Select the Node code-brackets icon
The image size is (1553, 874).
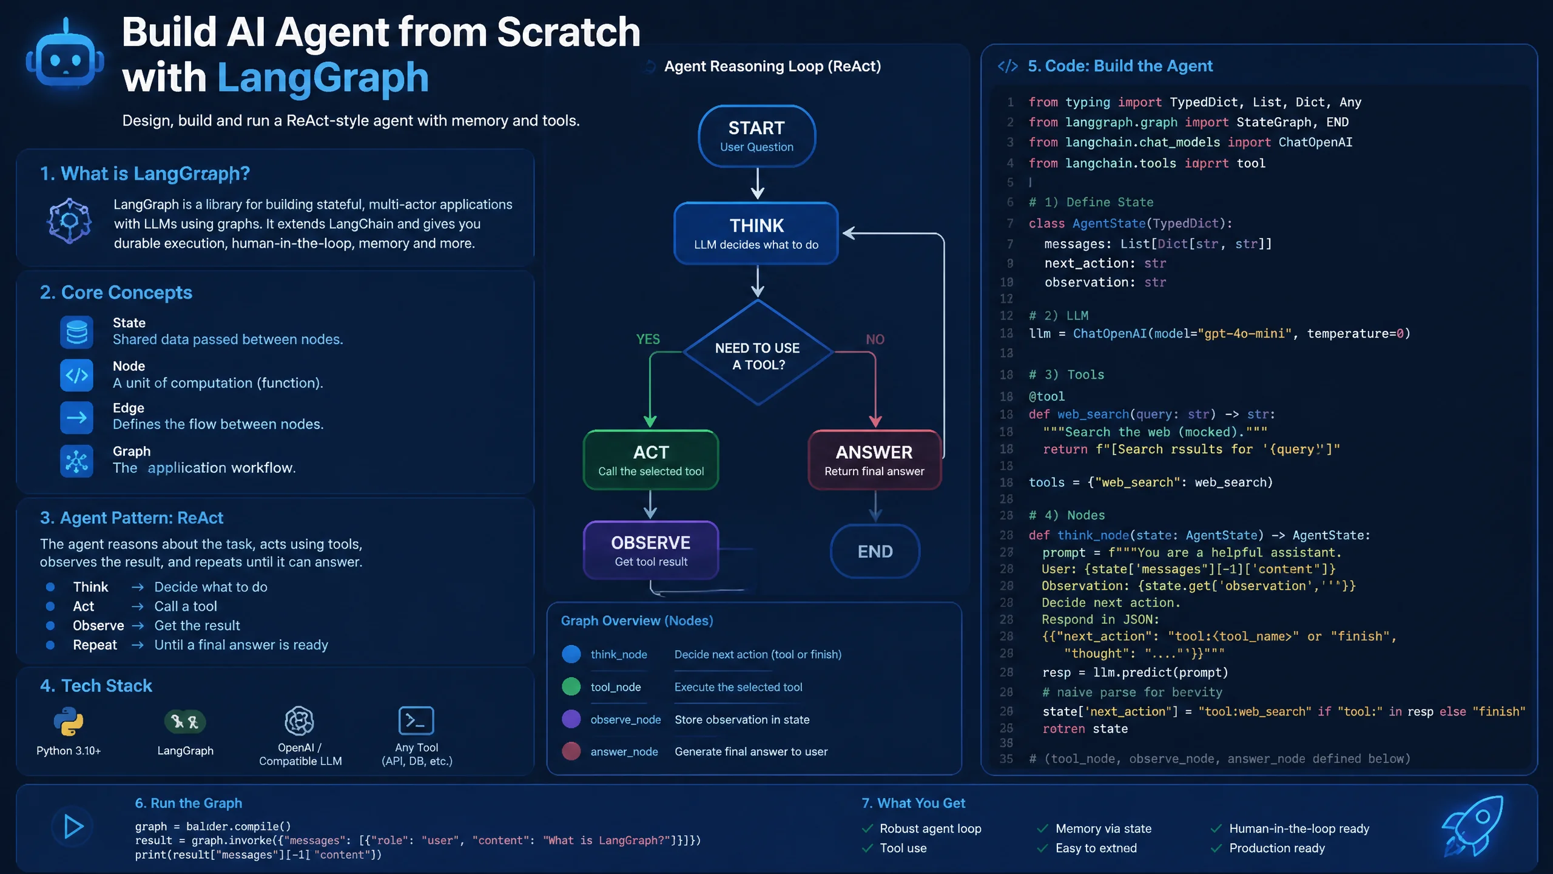[x=76, y=375]
